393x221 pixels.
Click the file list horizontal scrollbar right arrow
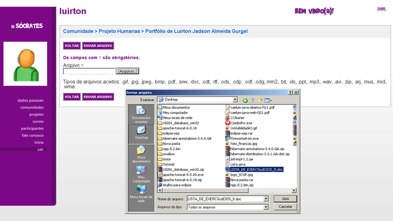(x=294, y=191)
